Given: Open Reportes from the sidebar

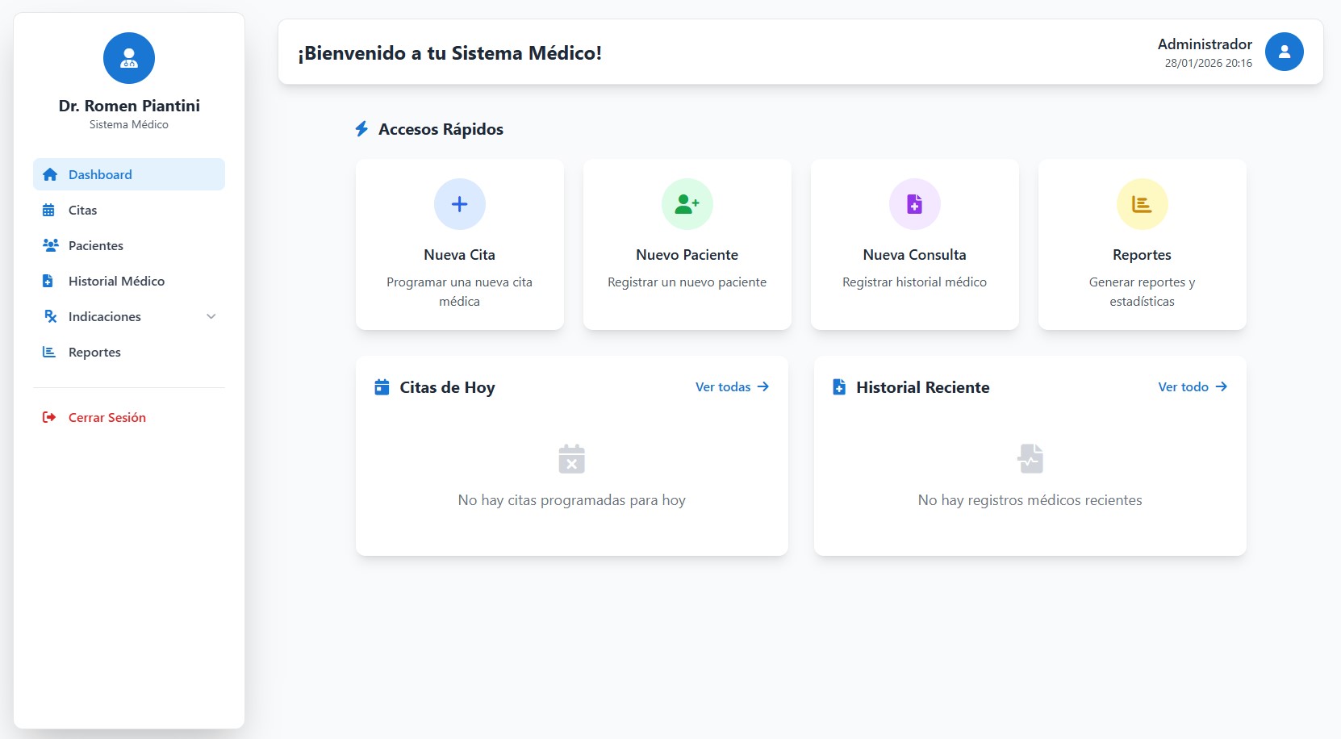Looking at the screenshot, I should [x=129, y=352].
